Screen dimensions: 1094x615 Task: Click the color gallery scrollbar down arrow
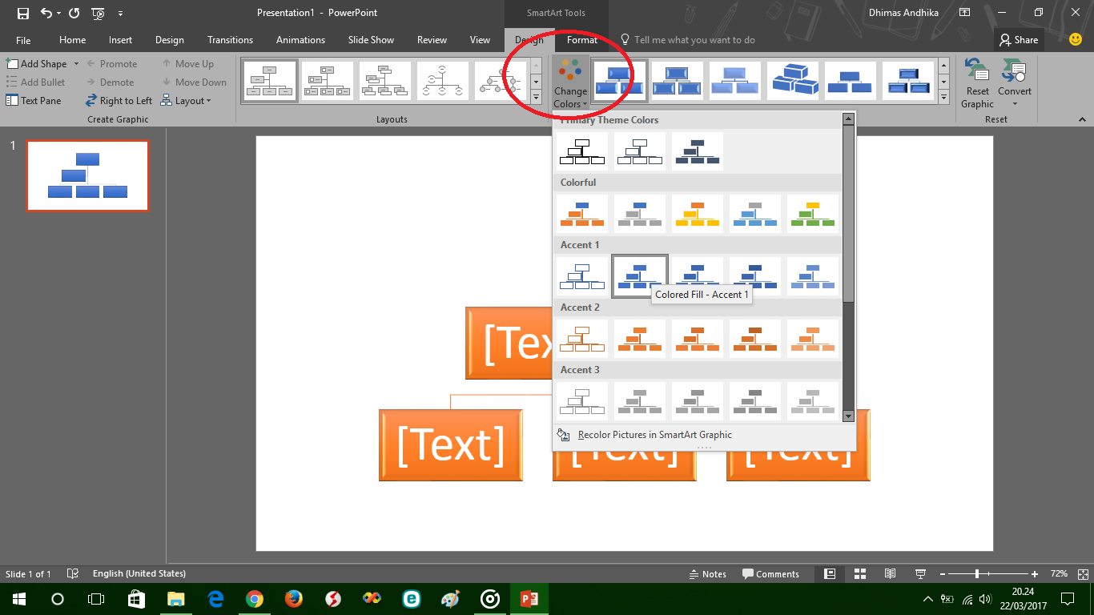click(848, 416)
